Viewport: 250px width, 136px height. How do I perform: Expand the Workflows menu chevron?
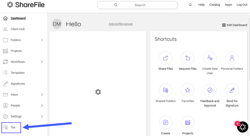[42, 62]
